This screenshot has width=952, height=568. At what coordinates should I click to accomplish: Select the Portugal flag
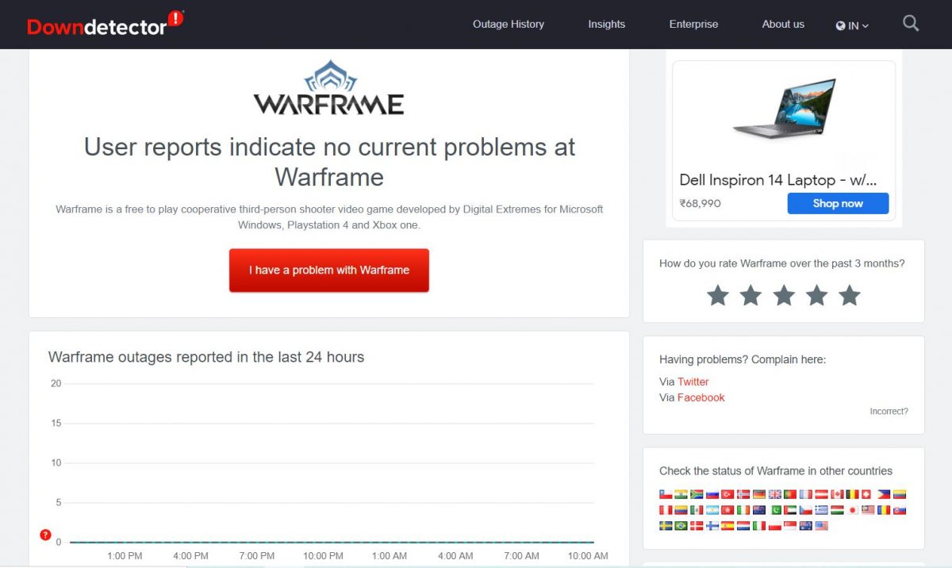790,494
